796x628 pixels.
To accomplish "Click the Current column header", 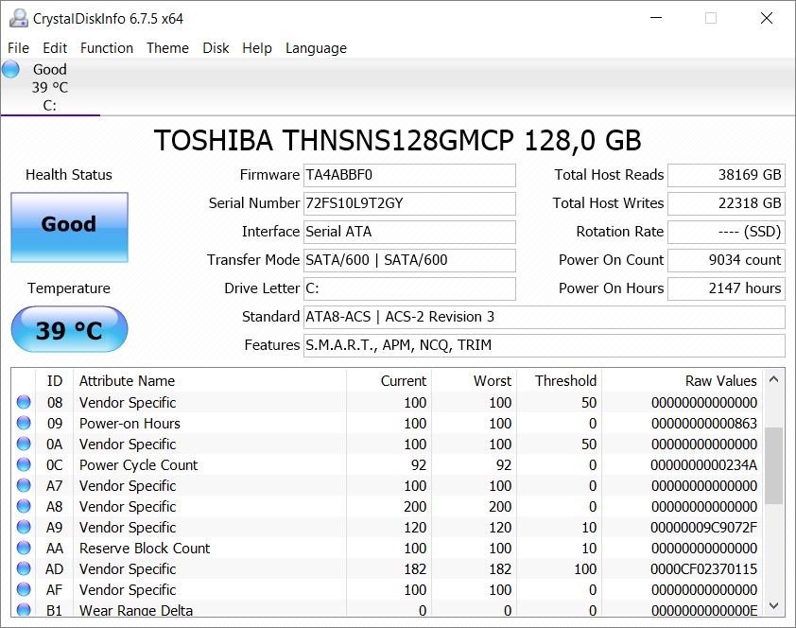I will coord(389,381).
